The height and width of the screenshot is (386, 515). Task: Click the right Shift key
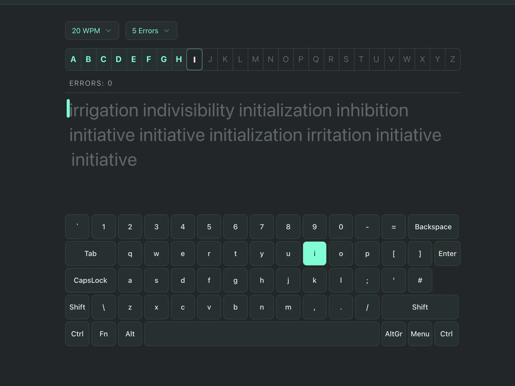[420, 307]
